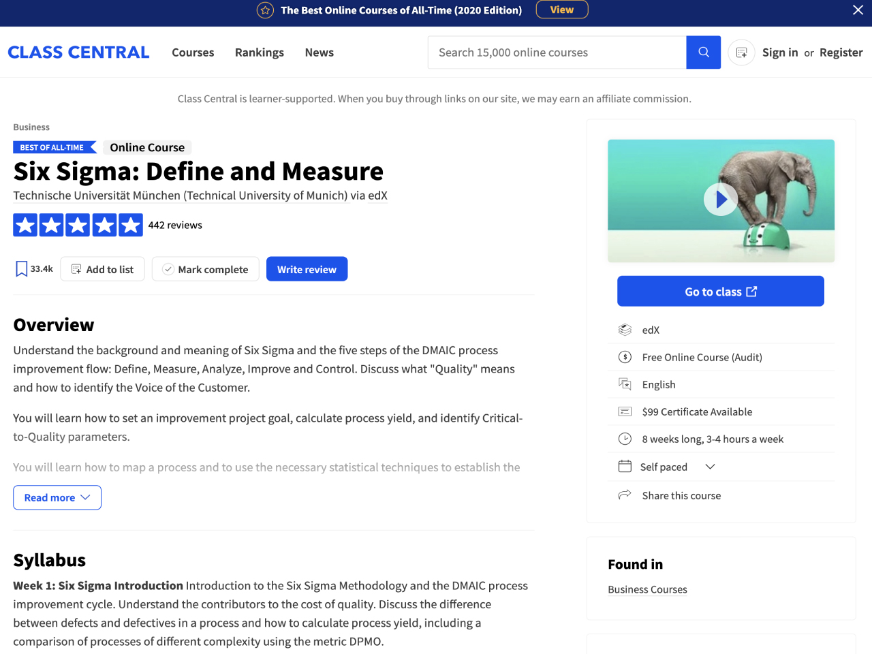The height and width of the screenshot is (654, 872).
Task: Click the elephant course thumbnail
Action: click(x=721, y=201)
